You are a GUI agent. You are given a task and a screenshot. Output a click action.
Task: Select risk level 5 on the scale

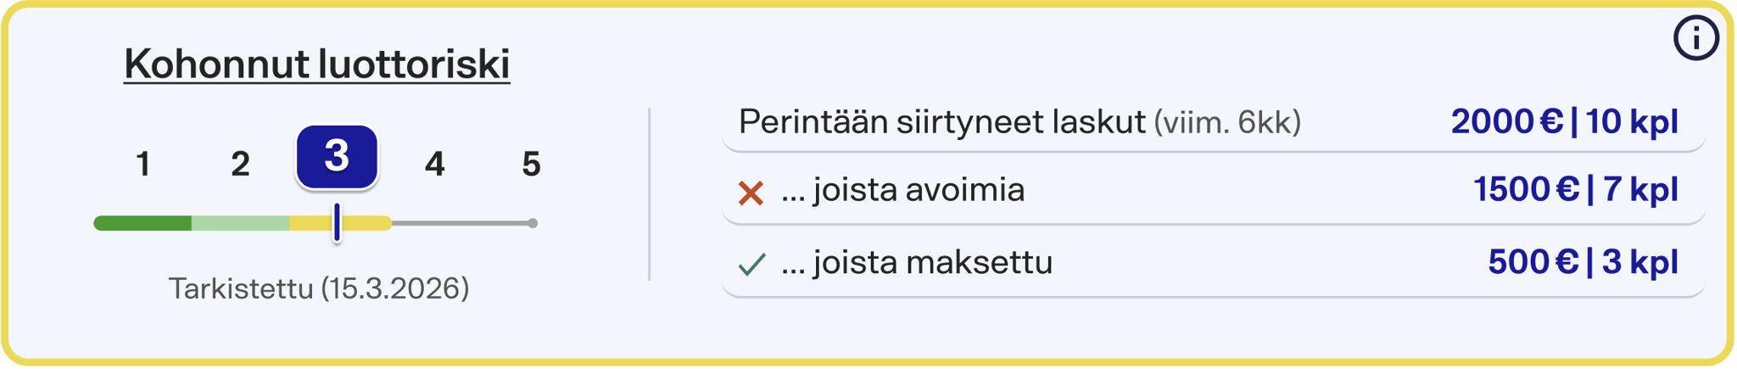pyautogui.click(x=531, y=164)
